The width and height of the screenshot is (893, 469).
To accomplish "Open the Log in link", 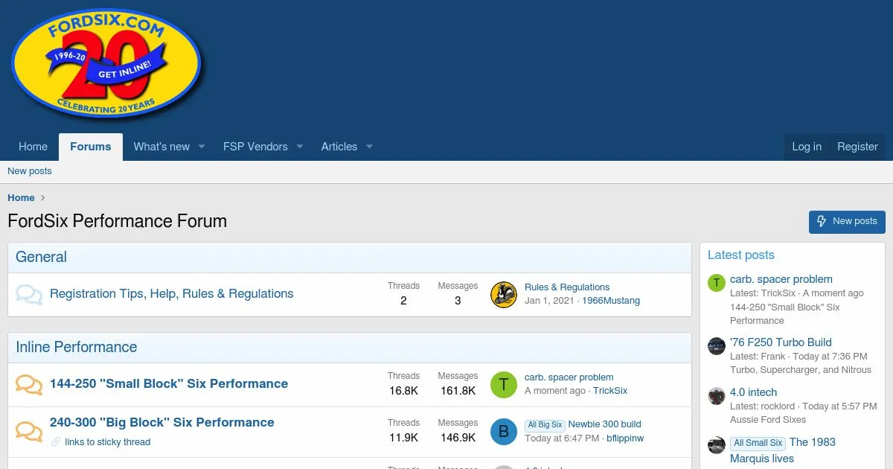I will point(807,147).
